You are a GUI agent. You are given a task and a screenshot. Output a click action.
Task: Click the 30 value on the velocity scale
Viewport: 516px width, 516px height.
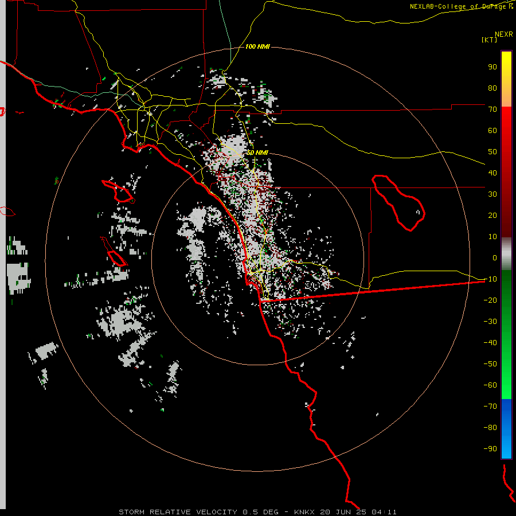[492, 194]
